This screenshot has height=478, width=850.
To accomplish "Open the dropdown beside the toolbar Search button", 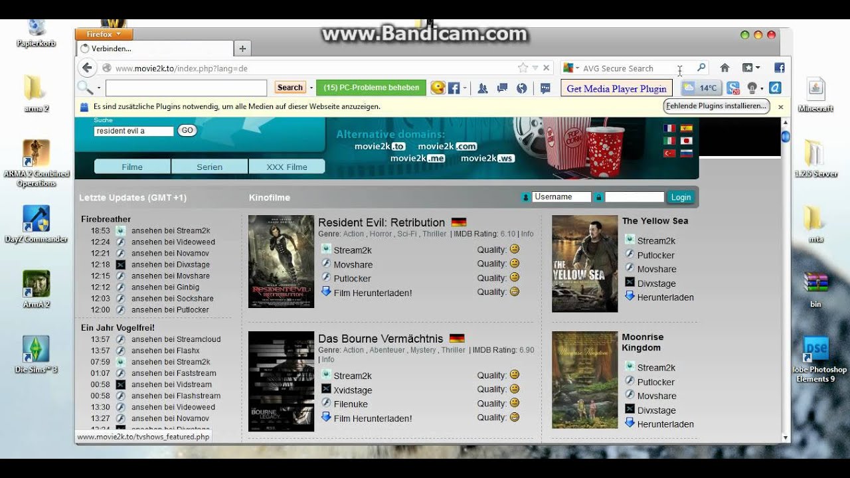I will pyautogui.click(x=311, y=88).
